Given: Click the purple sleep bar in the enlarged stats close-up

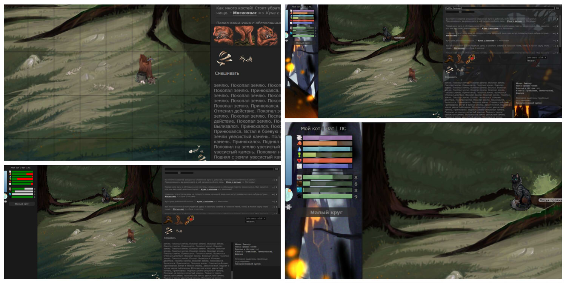Looking at the screenshot, I should point(327,138).
